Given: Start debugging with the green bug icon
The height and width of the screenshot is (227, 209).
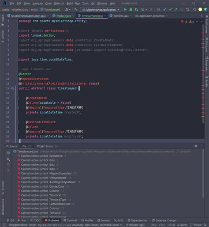Looking at the screenshot, I should 131,10.
